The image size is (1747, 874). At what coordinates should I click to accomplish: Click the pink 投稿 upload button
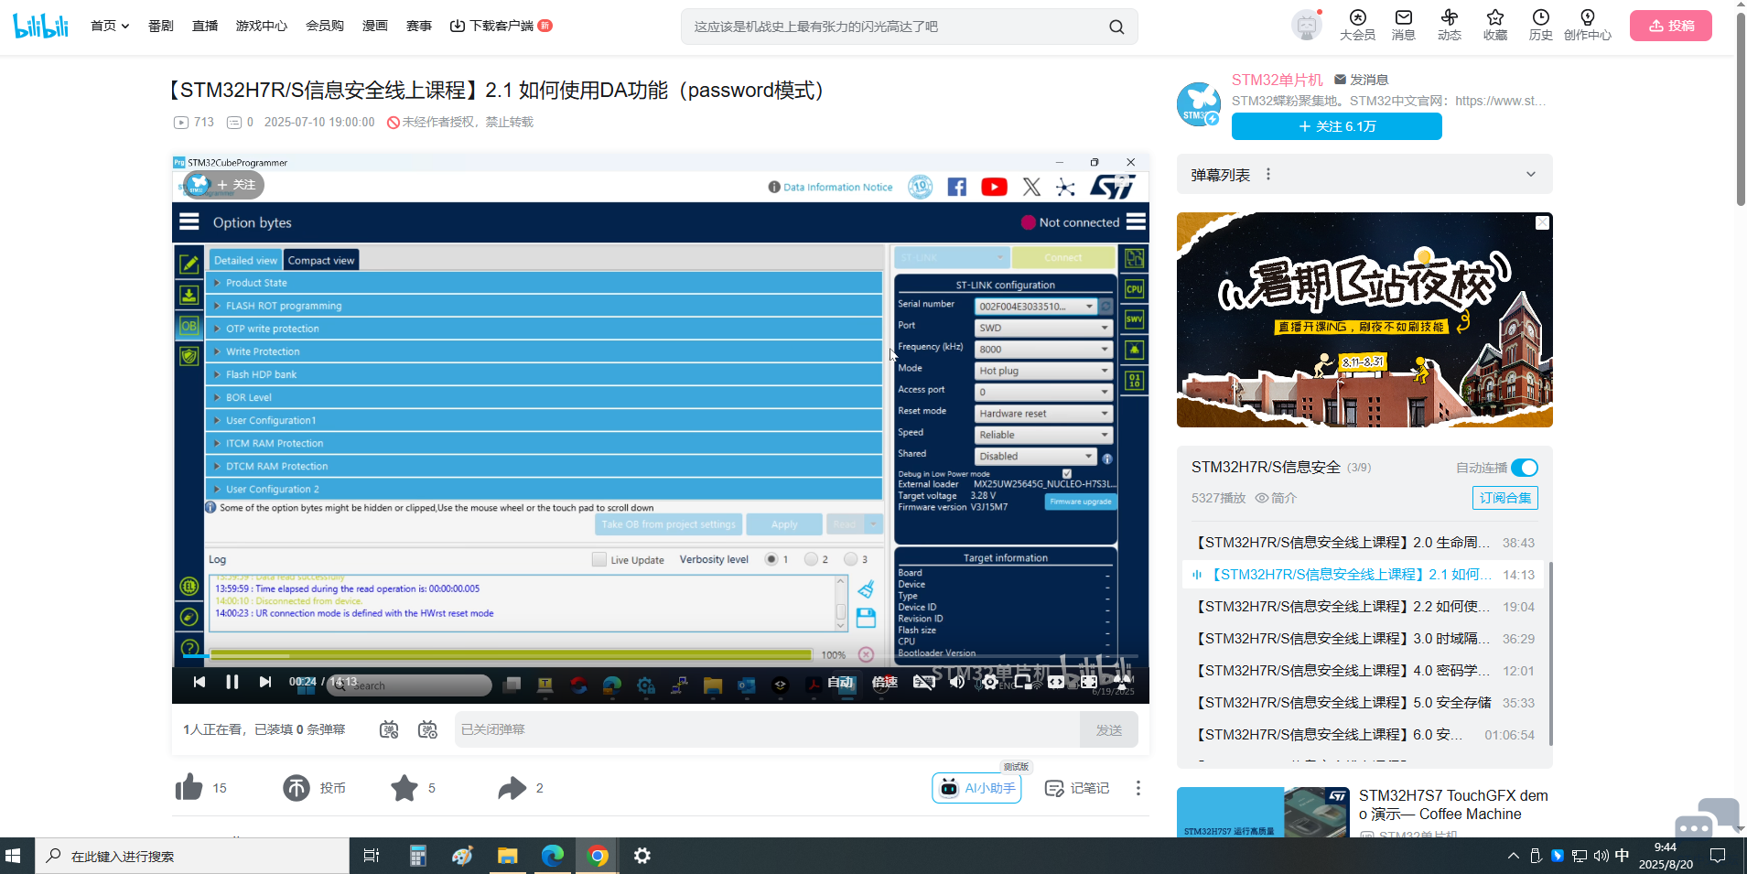(1671, 26)
